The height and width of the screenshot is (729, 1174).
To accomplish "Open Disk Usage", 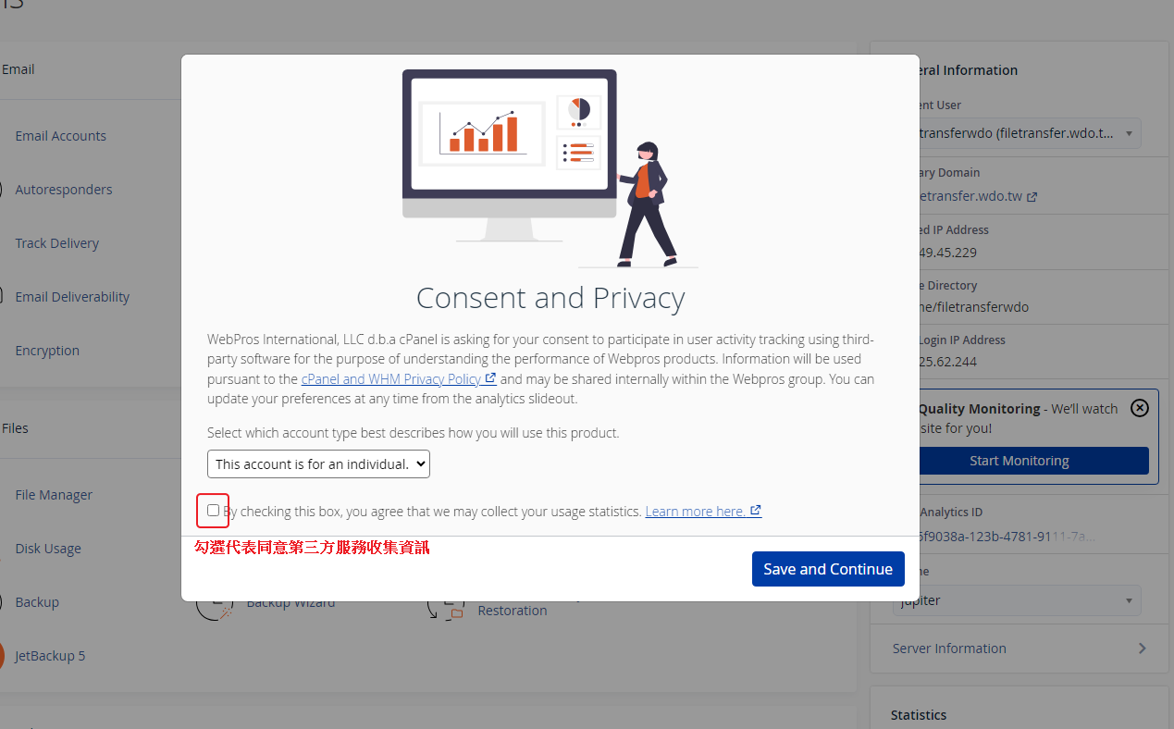I will coord(48,549).
